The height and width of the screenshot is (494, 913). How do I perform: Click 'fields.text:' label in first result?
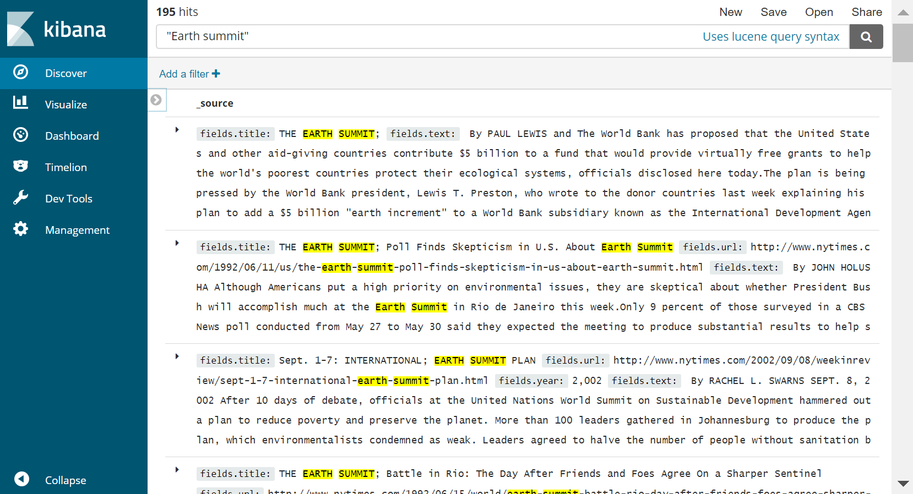423,134
